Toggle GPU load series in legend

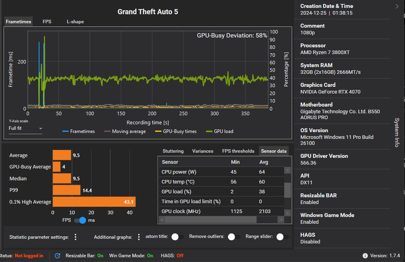pyautogui.click(x=219, y=131)
